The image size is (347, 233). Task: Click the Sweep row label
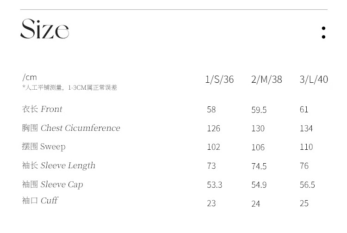[43, 147]
